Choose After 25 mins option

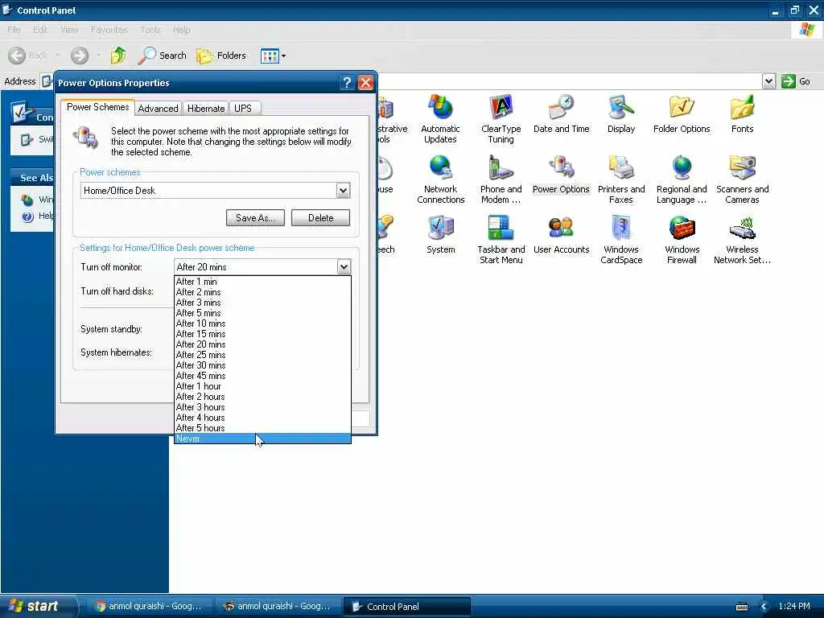[262, 355]
